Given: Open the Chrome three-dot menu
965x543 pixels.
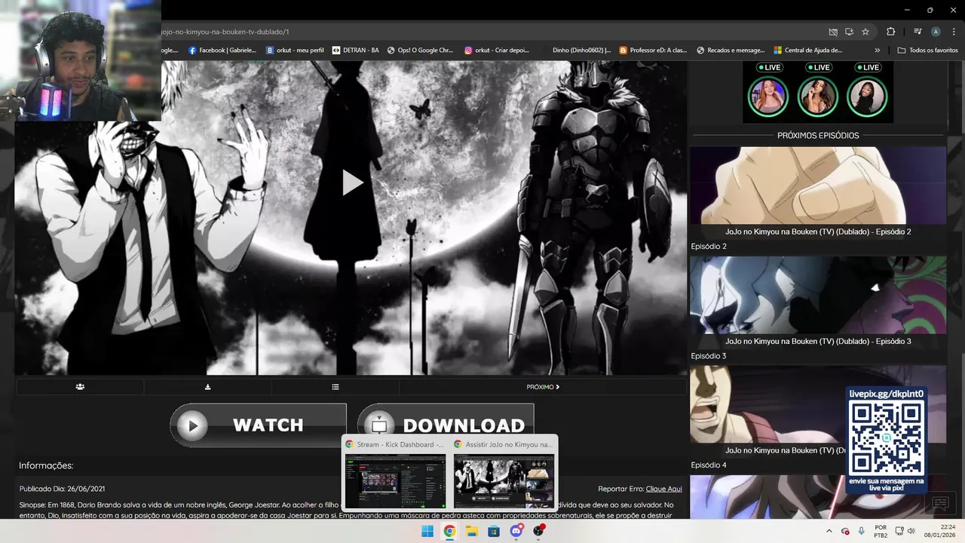Looking at the screenshot, I should [x=952, y=32].
